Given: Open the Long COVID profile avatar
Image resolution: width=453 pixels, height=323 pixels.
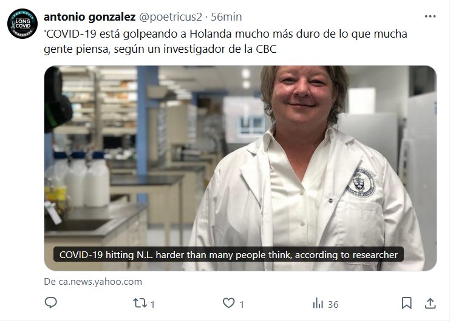Looking at the screenshot, I should click(22, 24).
